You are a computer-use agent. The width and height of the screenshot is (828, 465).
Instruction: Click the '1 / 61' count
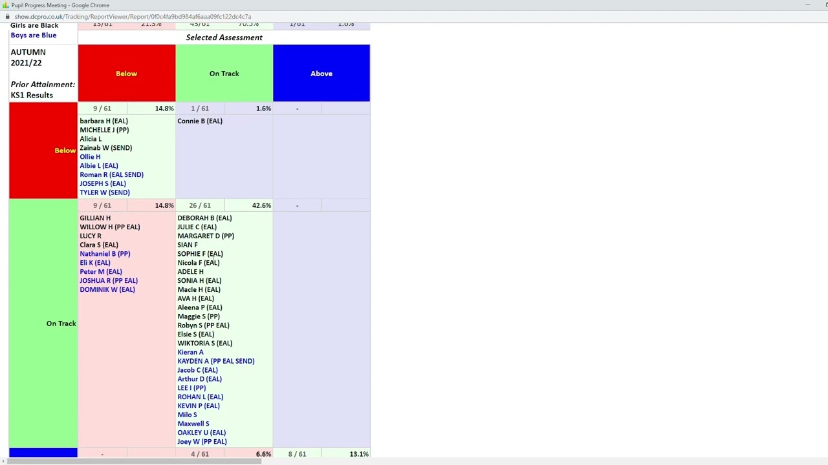click(200, 108)
